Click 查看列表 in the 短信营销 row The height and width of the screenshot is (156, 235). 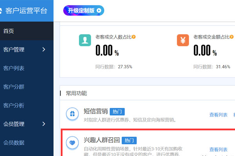click(219, 115)
